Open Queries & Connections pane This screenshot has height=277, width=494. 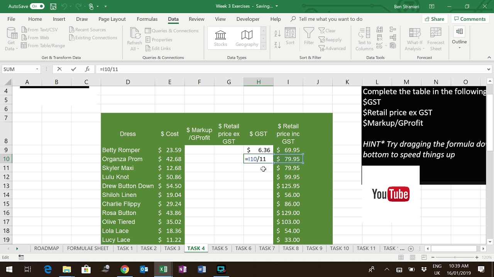[172, 31]
